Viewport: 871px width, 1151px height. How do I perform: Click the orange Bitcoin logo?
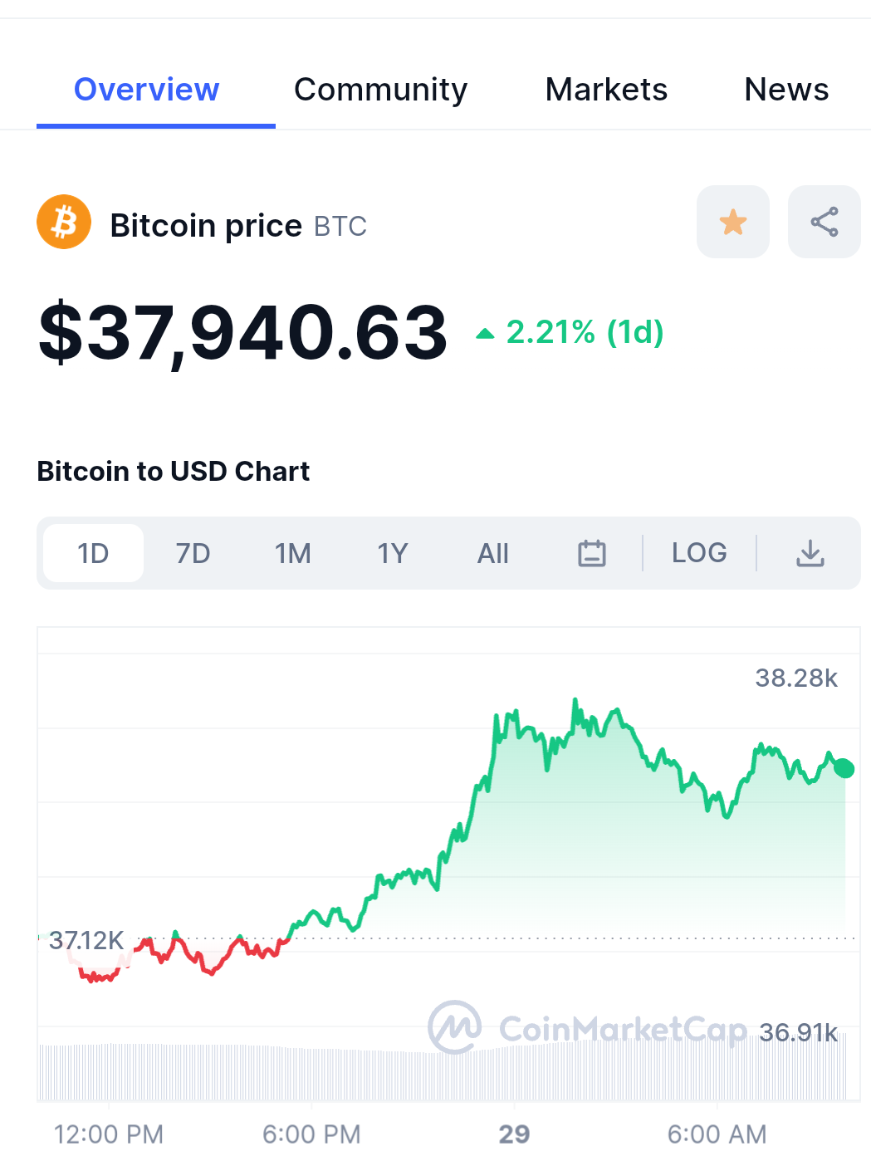coord(64,222)
